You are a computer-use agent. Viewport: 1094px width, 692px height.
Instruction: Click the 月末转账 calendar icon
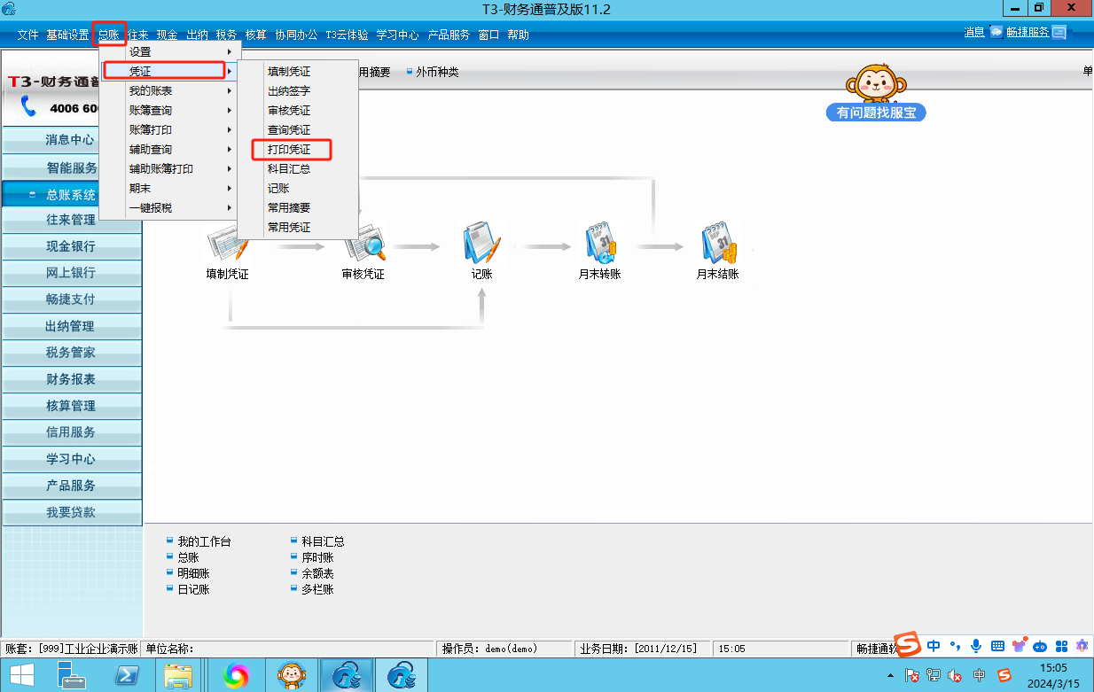click(600, 242)
